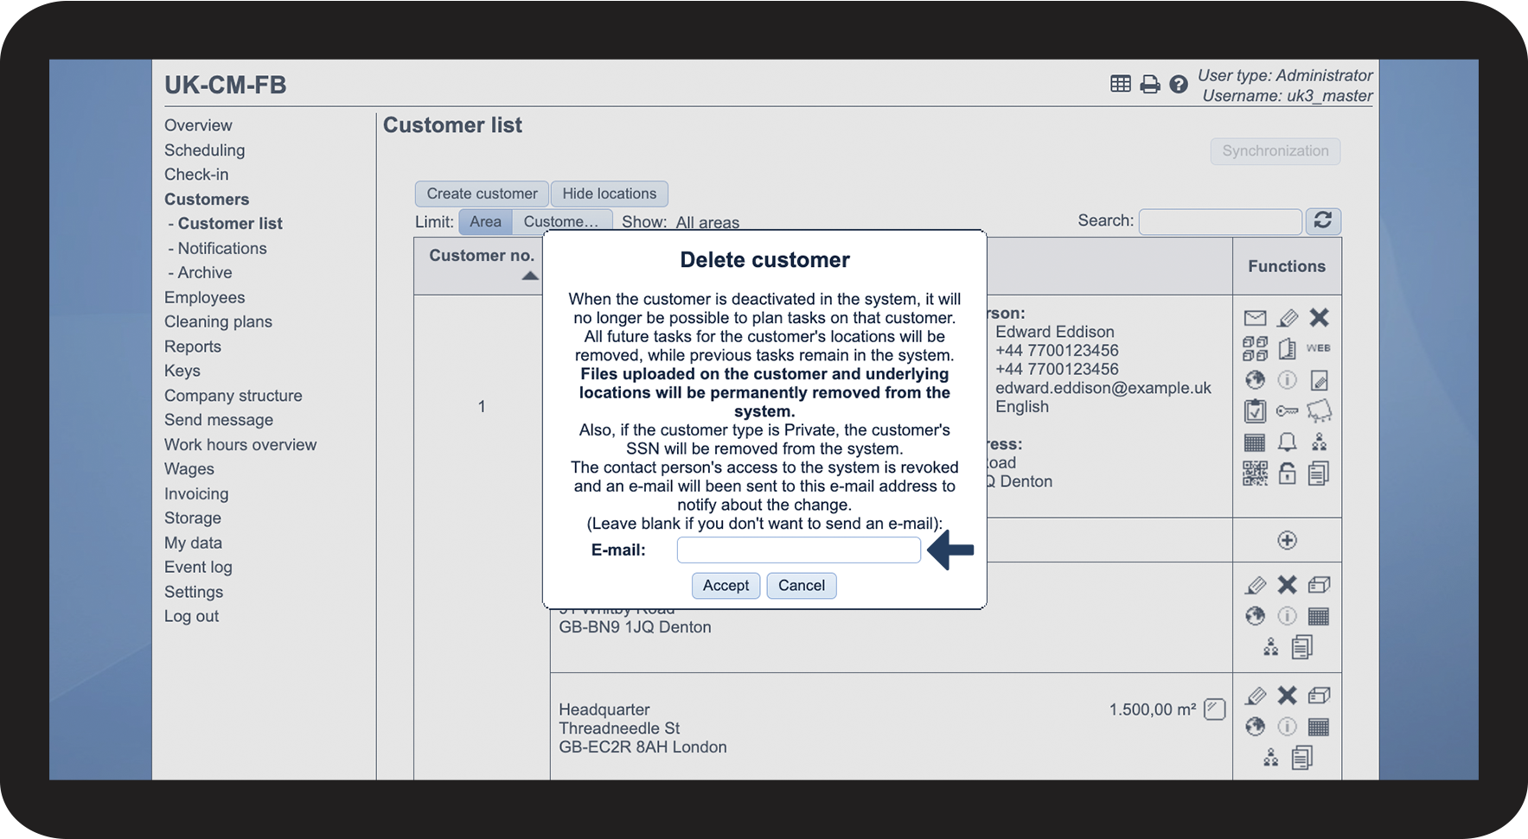The height and width of the screenshot is (839, 1528).
Task: Open help via the question mark icon
Action: point(1178,85)
